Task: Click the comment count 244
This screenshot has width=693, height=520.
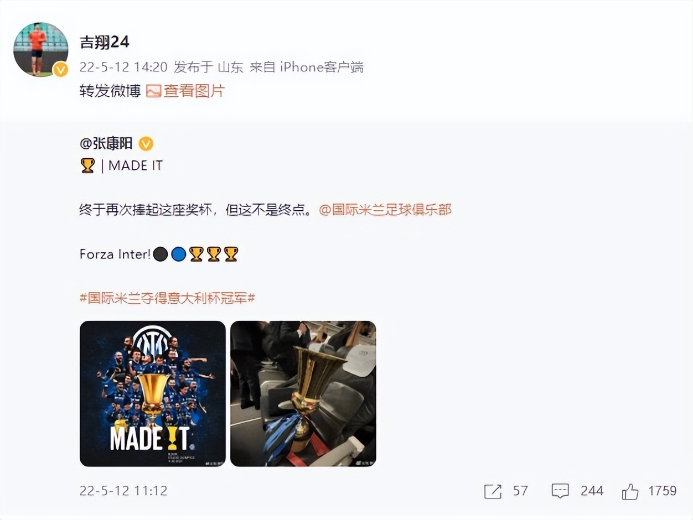Action: point(592,491)
